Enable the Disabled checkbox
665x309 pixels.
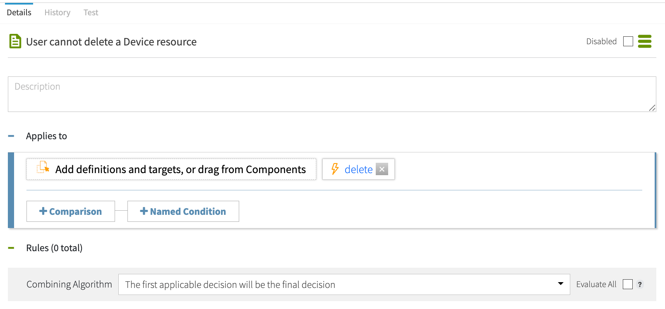pyautogui.click(x=628, y=41)
